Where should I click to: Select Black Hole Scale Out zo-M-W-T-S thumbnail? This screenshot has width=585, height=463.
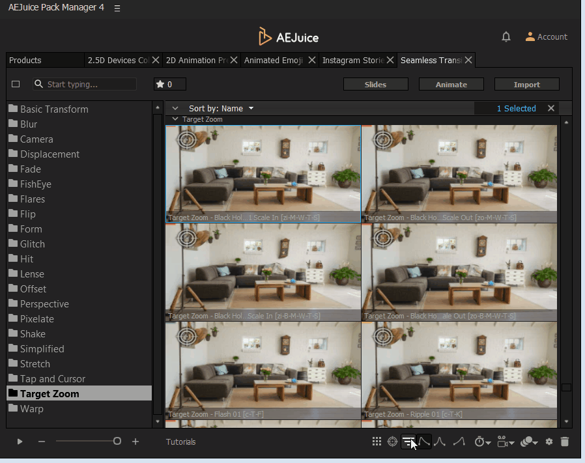(x=459, y=174)
